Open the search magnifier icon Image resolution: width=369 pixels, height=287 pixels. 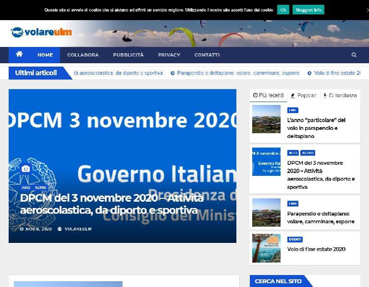click(354, 55)
